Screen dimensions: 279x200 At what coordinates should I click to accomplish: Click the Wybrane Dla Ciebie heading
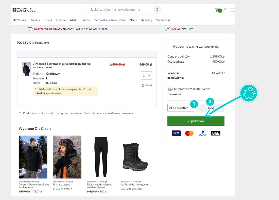(35, 129)
